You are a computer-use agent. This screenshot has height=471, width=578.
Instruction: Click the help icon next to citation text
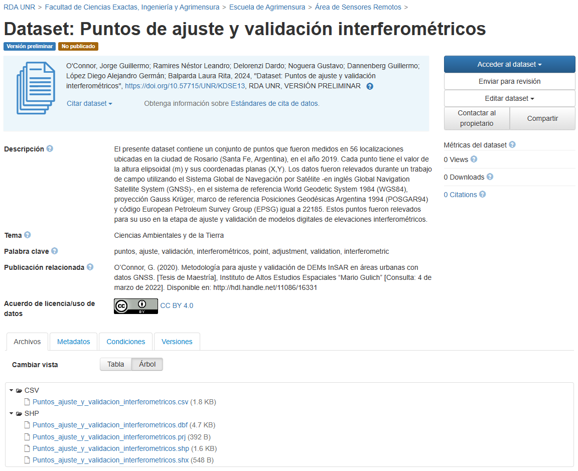370,86
